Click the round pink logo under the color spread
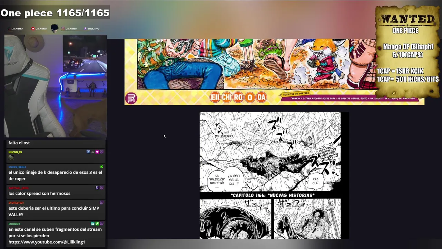Screen dimensions: 442x249 131,98
